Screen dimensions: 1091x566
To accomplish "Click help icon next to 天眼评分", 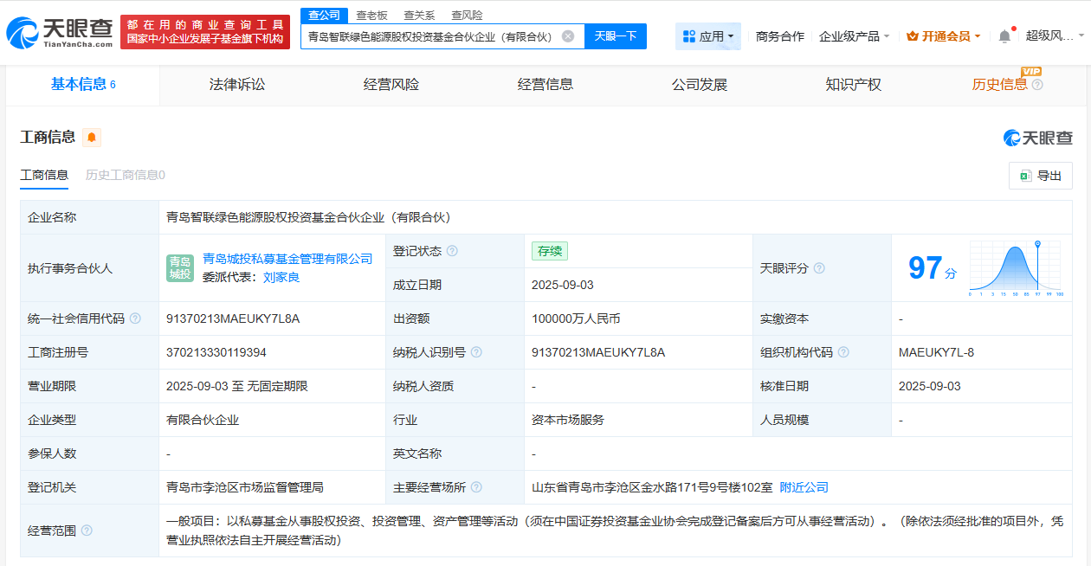I will pyautogui.click(x=819, y=268).
